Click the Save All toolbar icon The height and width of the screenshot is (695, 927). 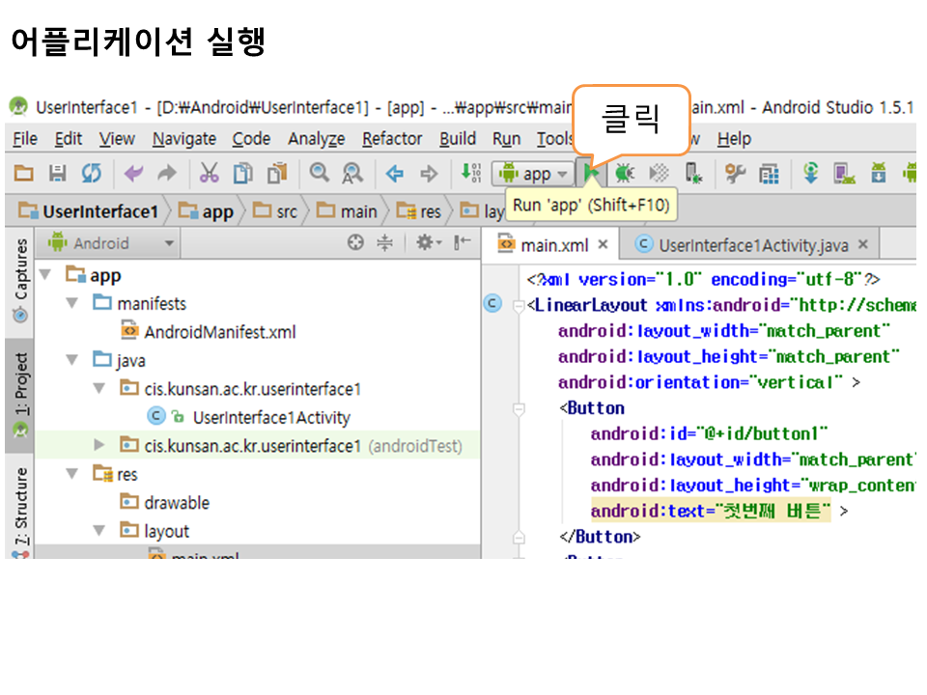click(x=57, y=174)
